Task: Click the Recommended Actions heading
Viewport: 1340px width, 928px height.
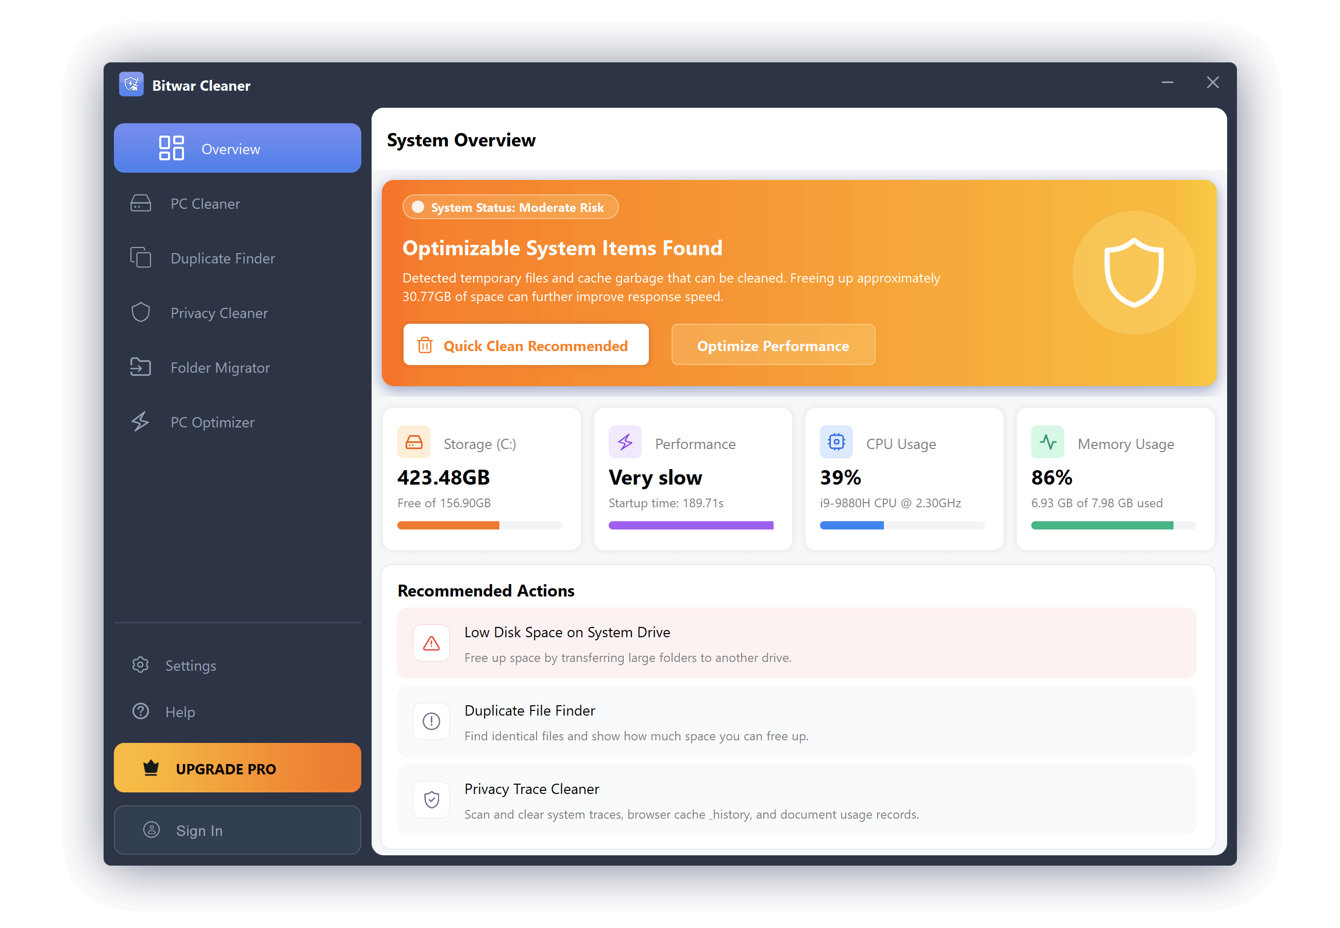Action: click(486, 590)
